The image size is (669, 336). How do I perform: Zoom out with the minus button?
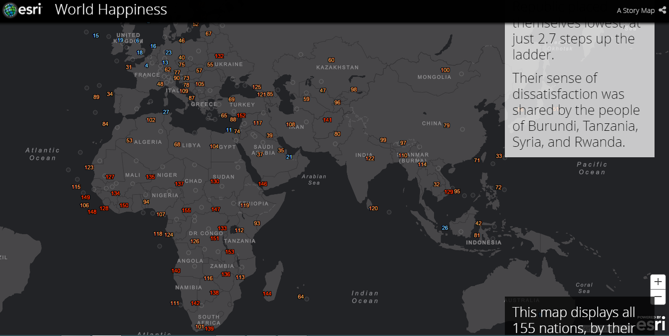point(658,298)
